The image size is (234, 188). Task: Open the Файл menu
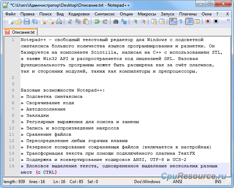pyautogui.click(x=10, y=14)
